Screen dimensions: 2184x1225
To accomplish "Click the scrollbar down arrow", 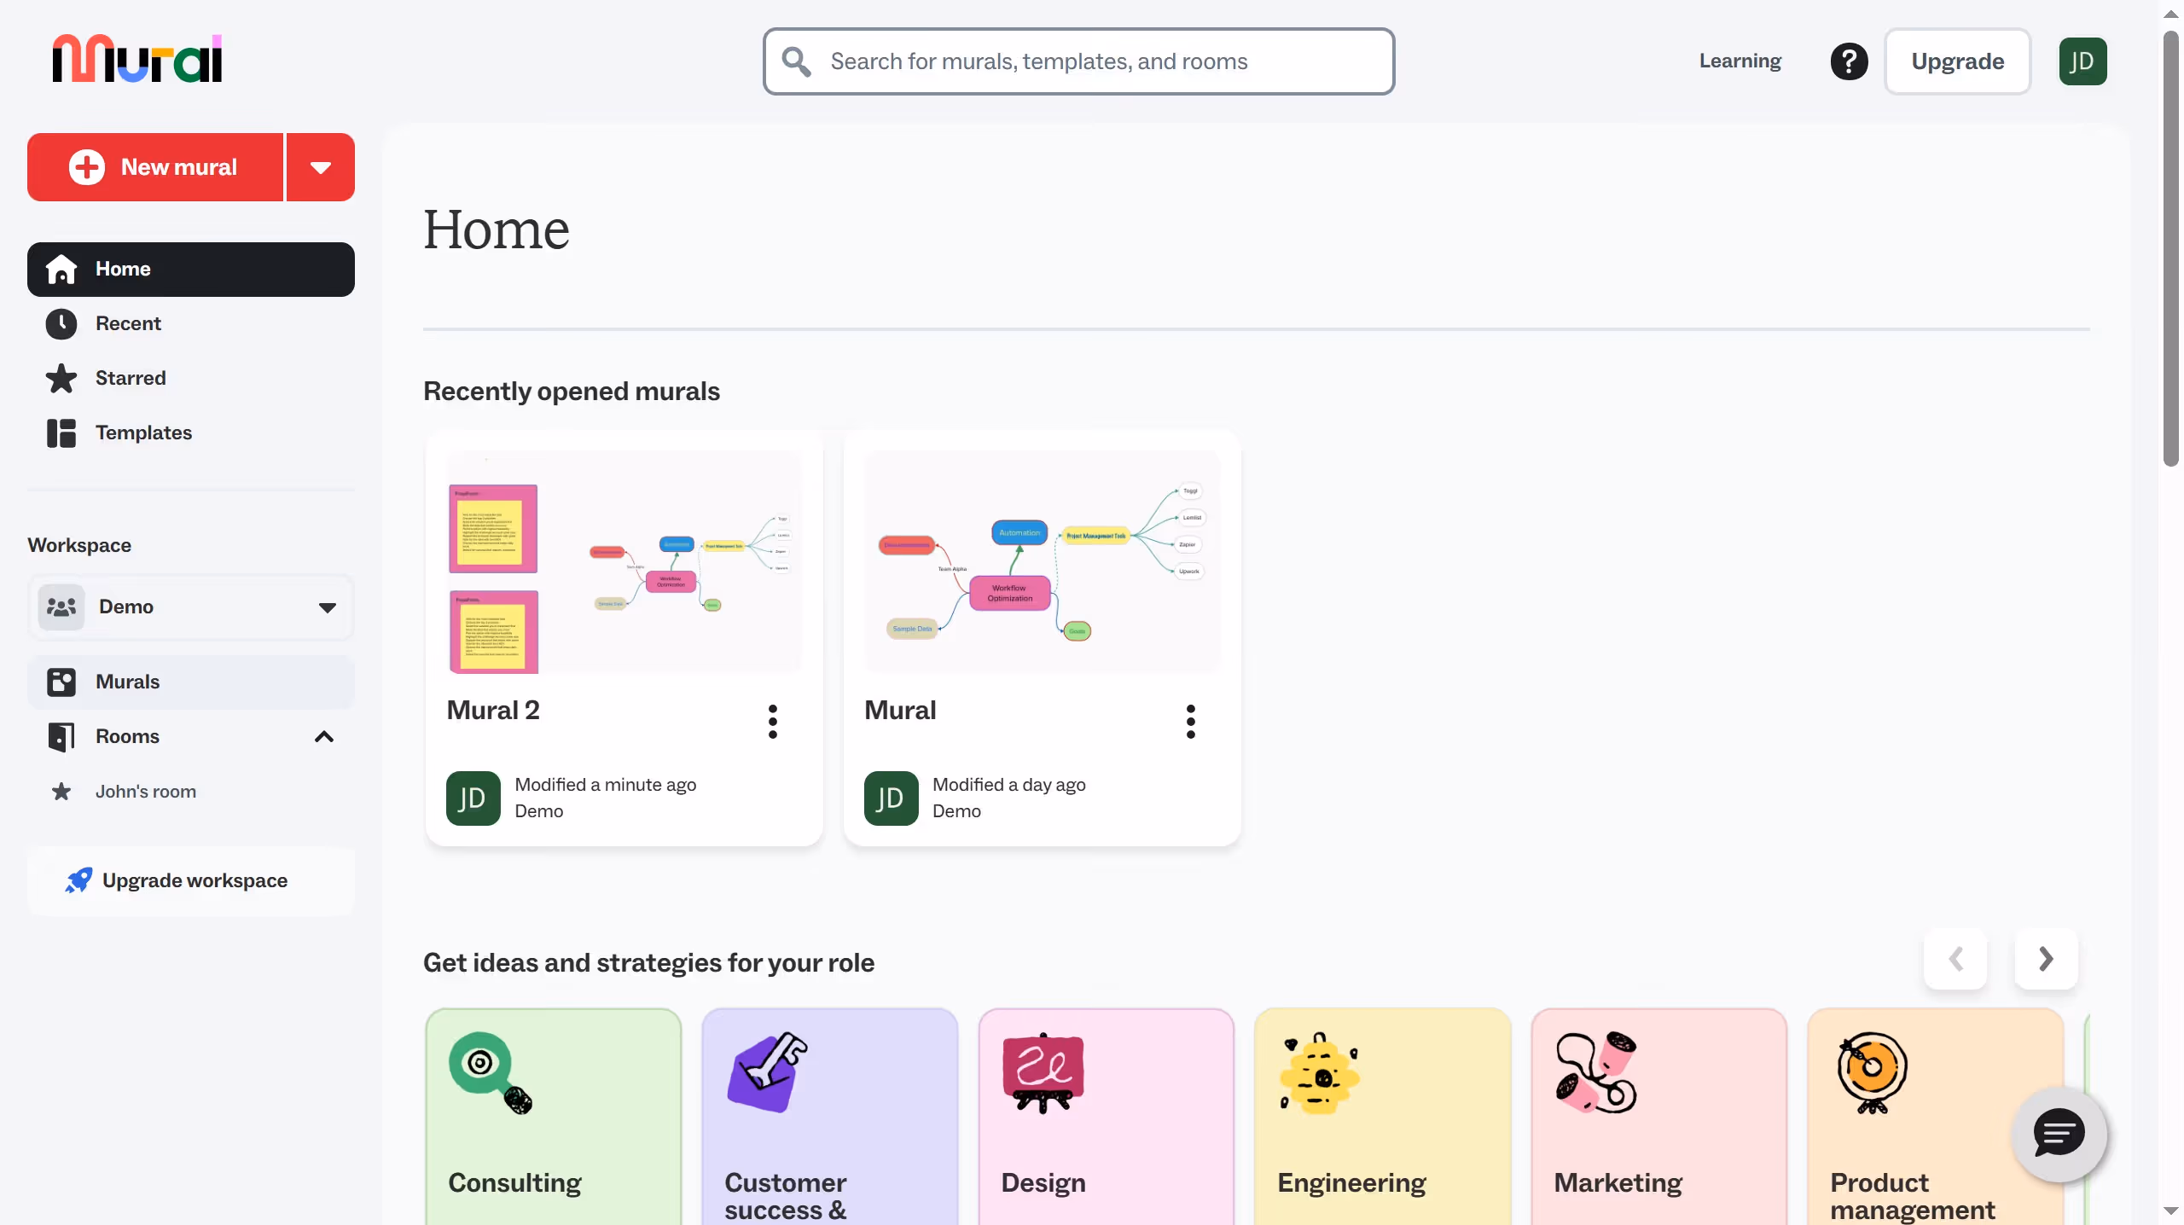I will click(2171, 1211).
